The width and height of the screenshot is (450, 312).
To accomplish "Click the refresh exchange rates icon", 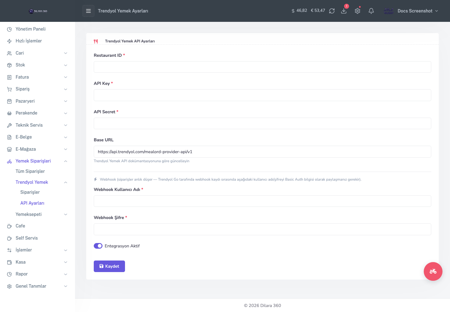I will [332, 11].
